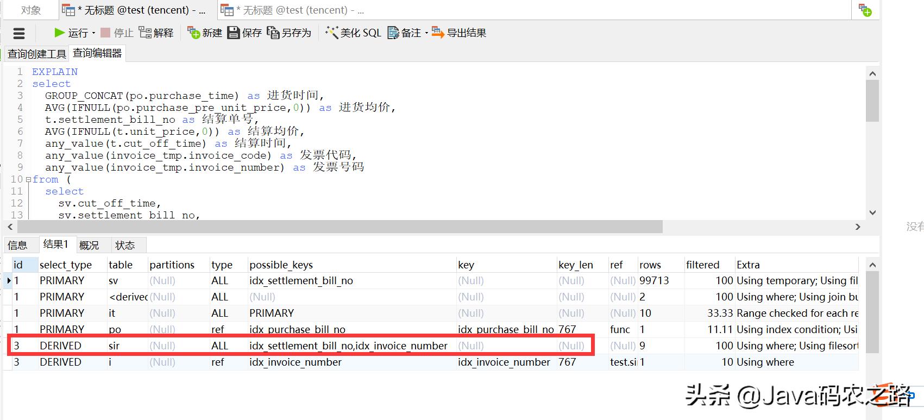This screenshot has width=924, height=420.
Task: Open the 结果1 results tab
Action: coord(56,245)
